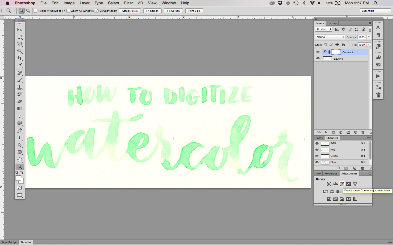
Task: Select the Brush tool
Action: coord(20,80)
